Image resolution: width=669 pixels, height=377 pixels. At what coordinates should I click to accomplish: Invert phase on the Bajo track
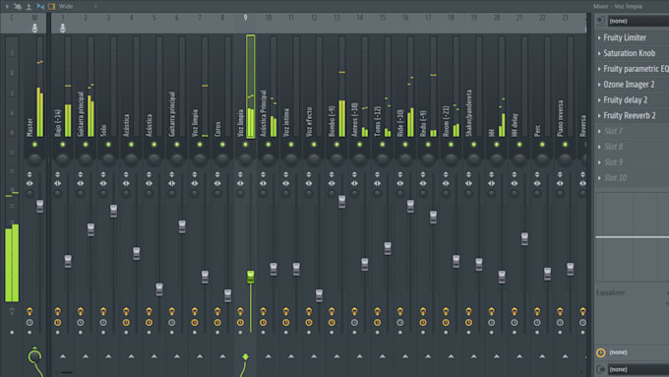58,174
